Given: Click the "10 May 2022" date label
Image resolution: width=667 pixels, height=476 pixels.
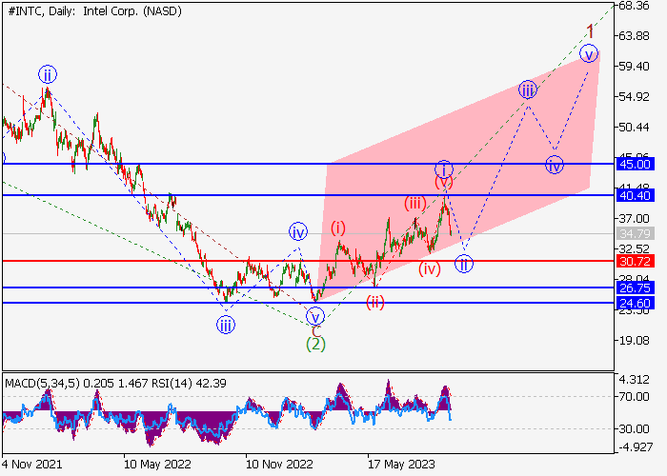Looking at the screenshot, I should [x=157, y=464].
